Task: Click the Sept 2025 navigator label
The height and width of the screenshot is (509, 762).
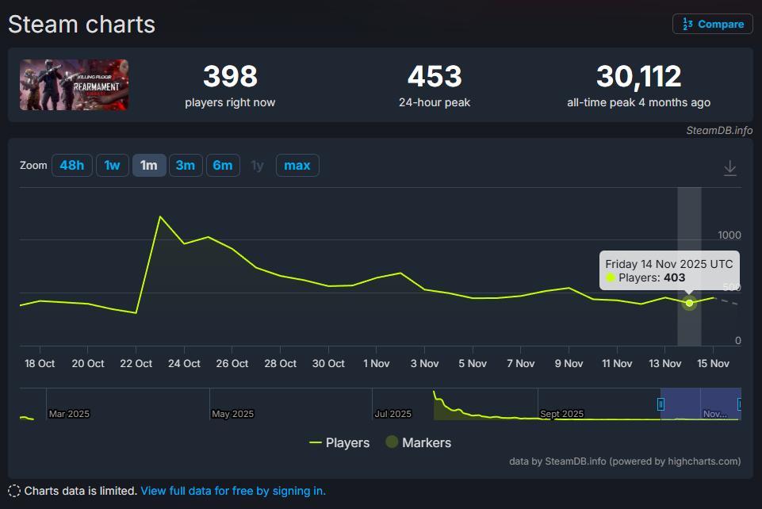Action: point(561,414)
